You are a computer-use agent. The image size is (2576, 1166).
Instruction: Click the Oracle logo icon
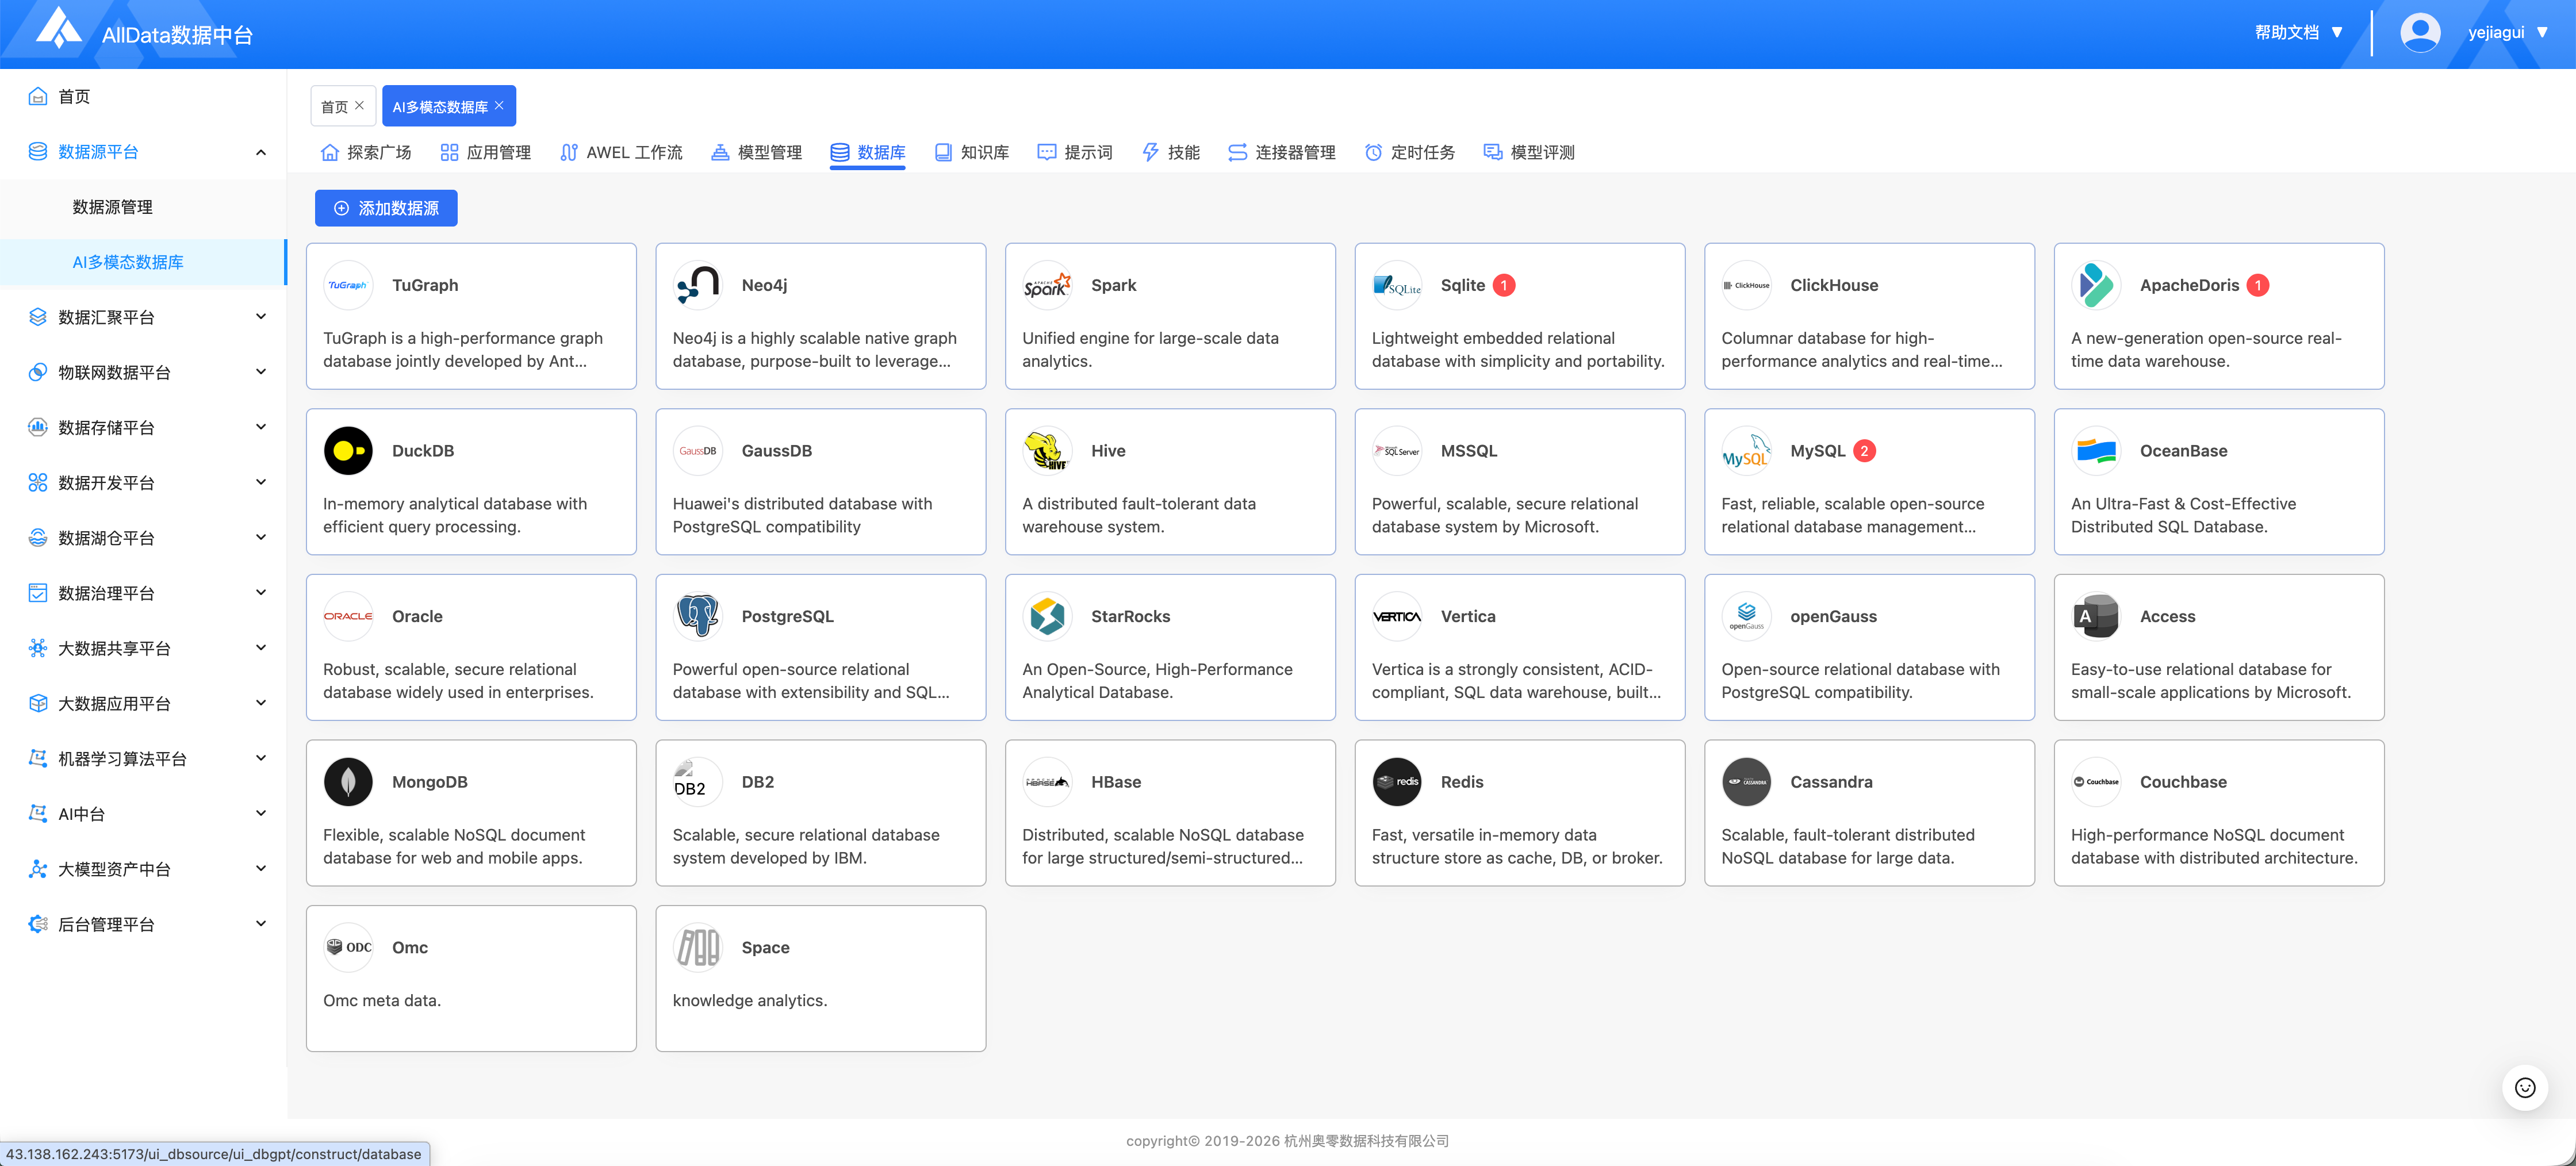[x=348, y=616]
